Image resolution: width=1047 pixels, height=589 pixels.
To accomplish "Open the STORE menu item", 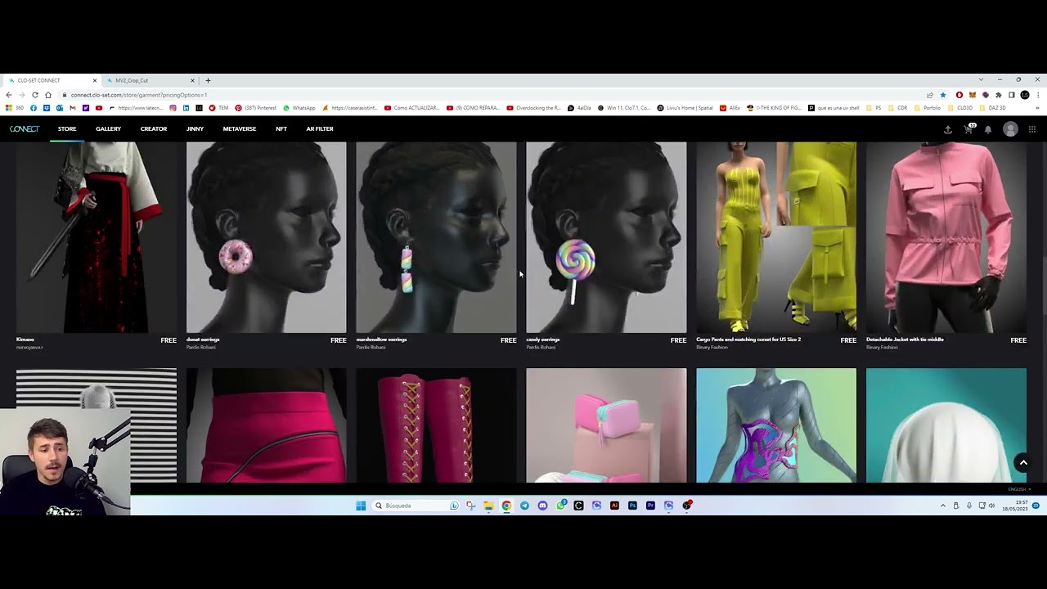I will pyautogui.click(x=67, y=129).
